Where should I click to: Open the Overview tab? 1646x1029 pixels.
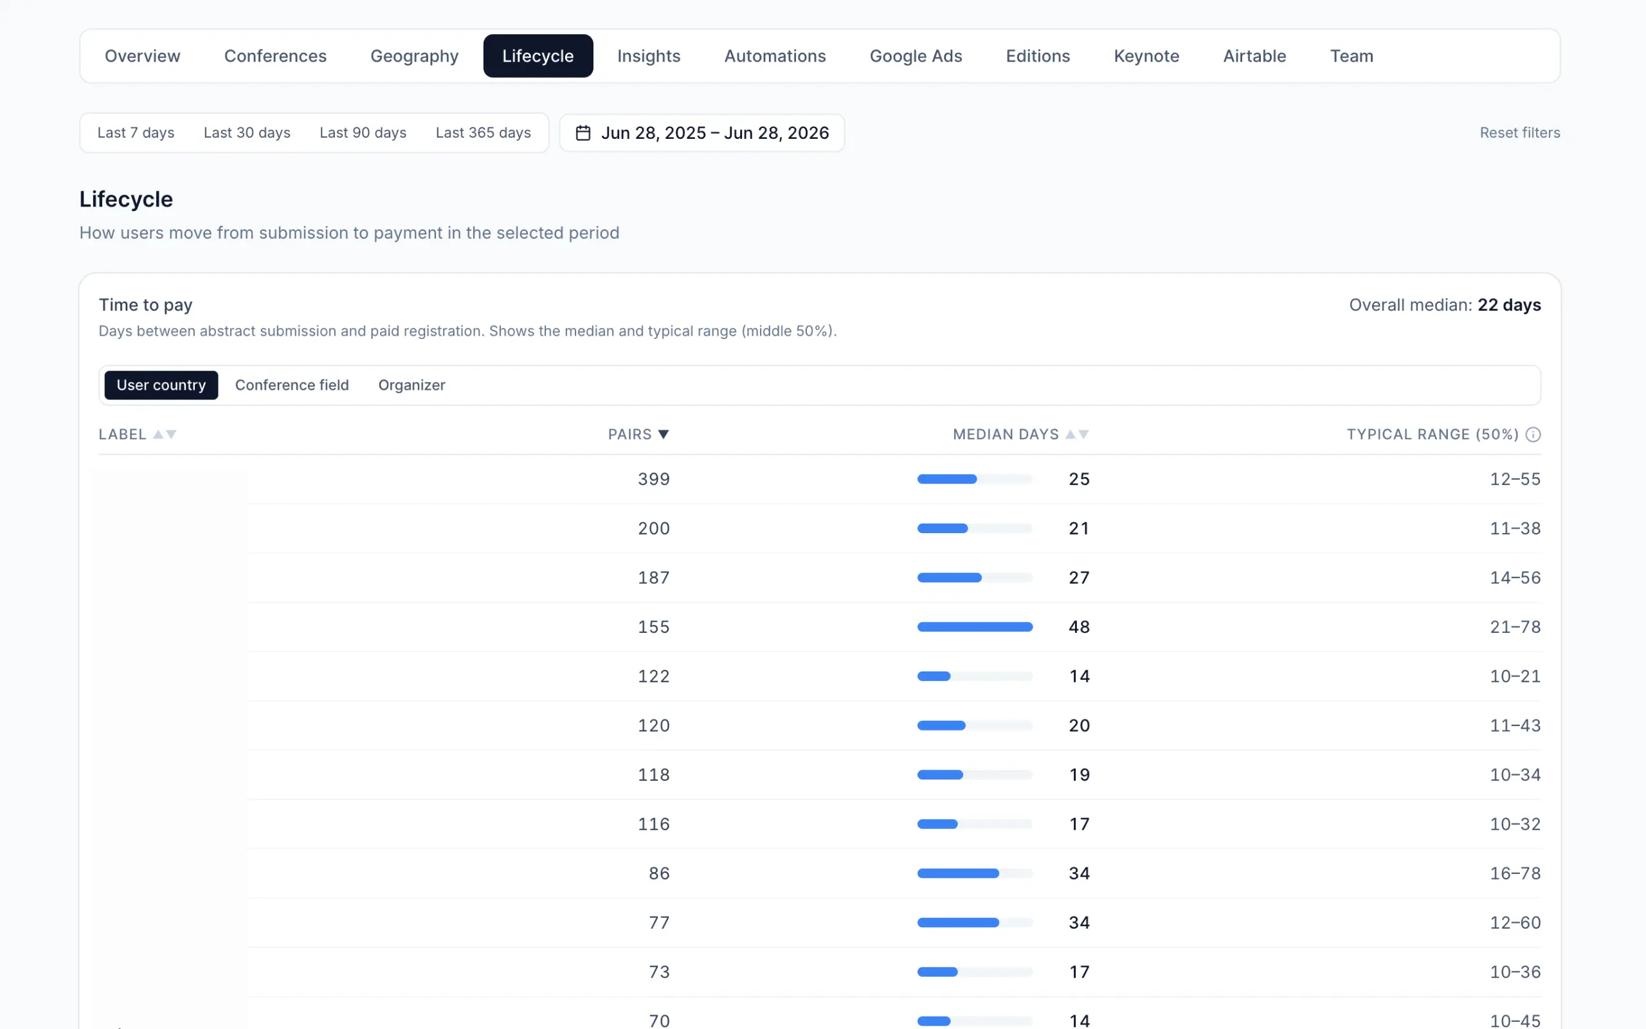point(142,56)
